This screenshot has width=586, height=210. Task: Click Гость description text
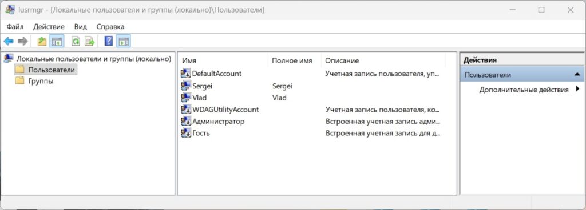(383, 133)
